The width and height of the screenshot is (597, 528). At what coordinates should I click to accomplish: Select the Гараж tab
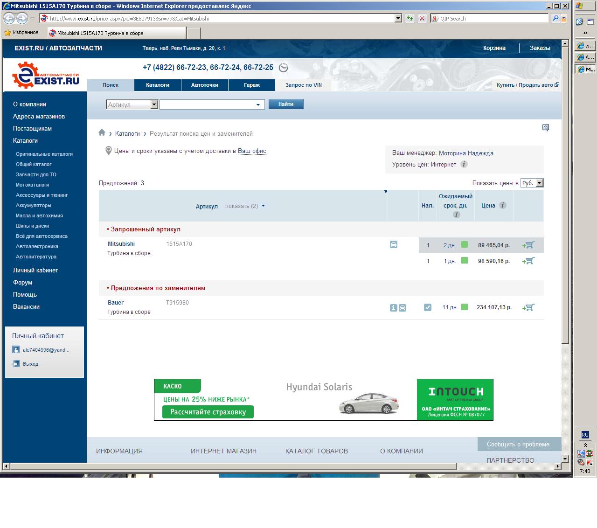click(x=252, y=85)
